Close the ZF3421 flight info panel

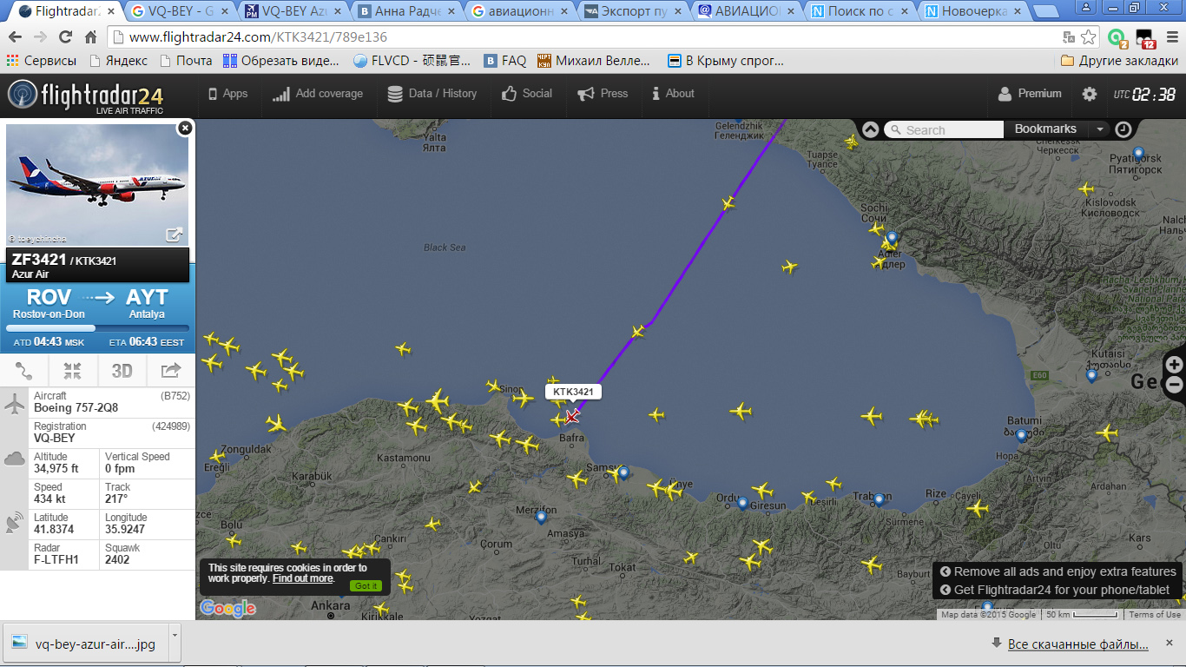184,128
